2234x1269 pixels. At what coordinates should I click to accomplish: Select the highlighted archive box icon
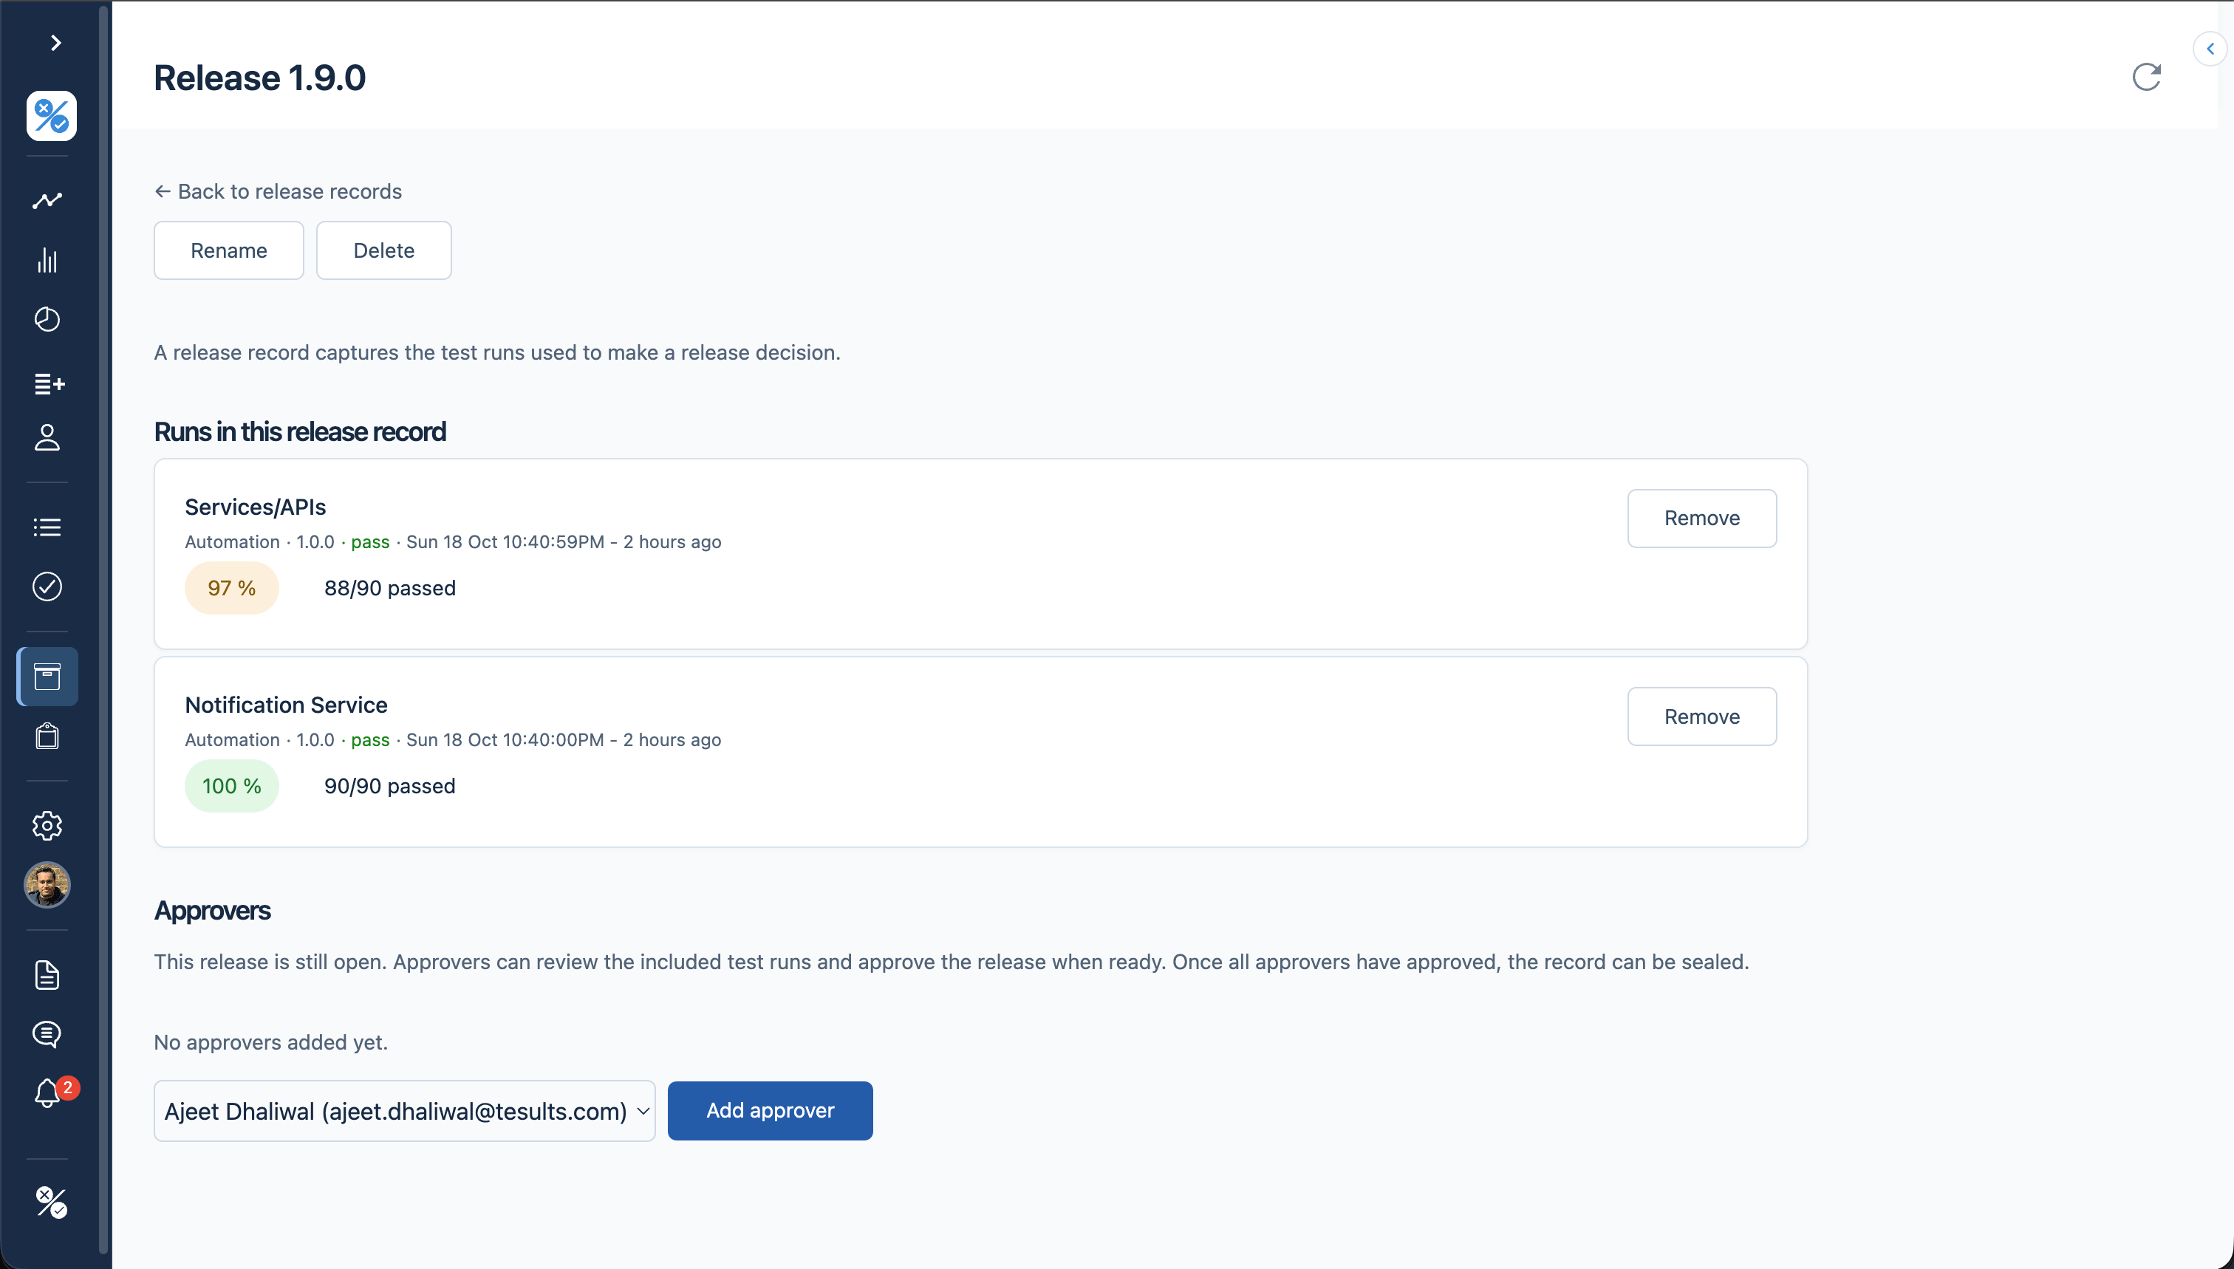[47, 677]
